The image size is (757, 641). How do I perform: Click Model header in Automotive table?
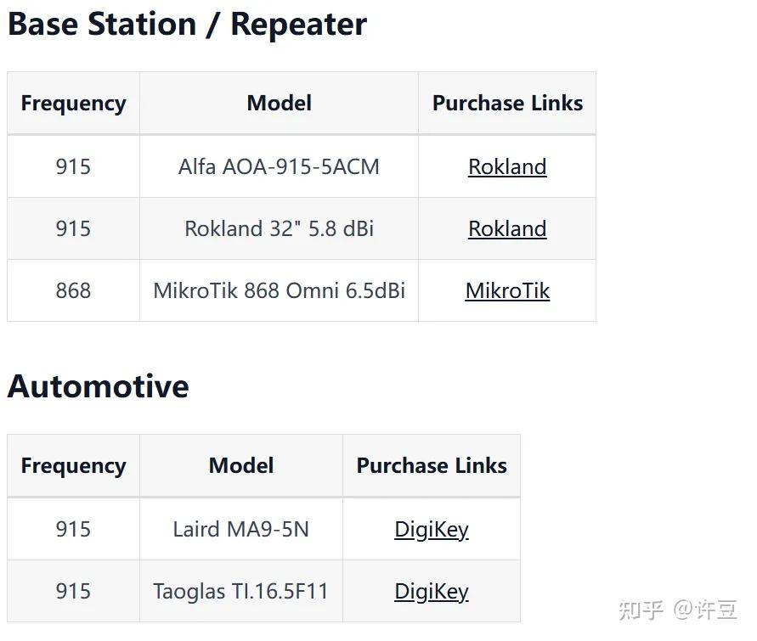coord(241,465)
